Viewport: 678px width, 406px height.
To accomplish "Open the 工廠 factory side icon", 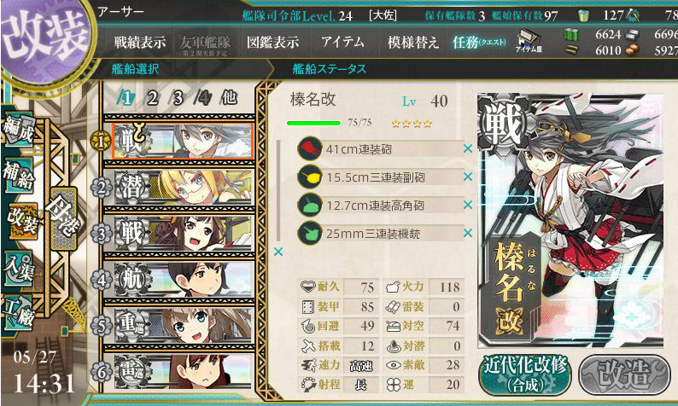I will pyautogui.click(x=18, y=313).
